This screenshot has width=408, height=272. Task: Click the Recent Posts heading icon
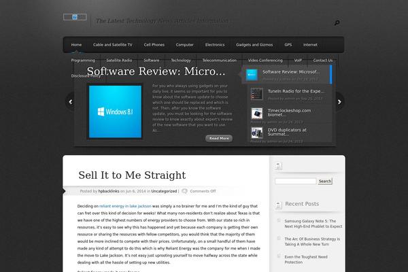[x=278, y=205]
